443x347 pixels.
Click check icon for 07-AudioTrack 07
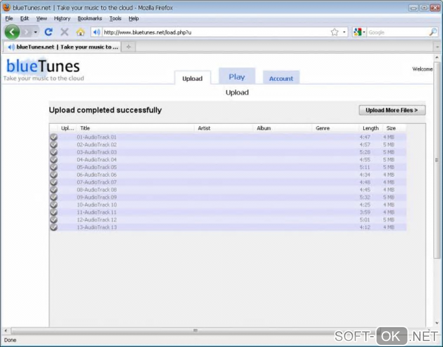[x=54, y=182]
